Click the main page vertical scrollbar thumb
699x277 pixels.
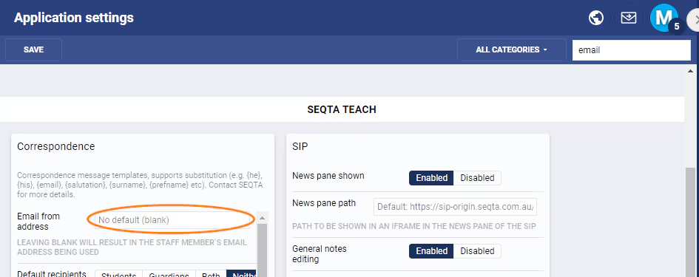point(690,222)
